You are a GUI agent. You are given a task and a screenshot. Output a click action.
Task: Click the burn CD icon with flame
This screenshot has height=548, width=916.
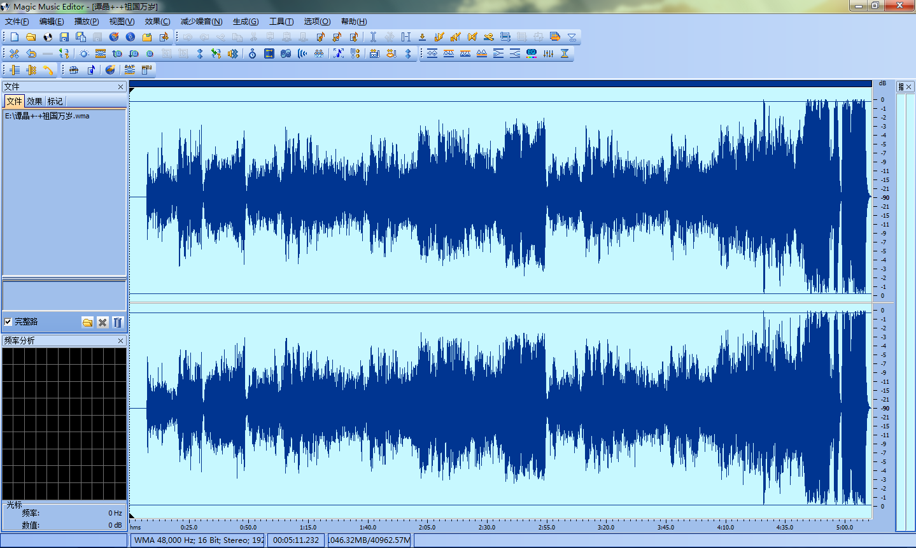(x=114, y=37)
